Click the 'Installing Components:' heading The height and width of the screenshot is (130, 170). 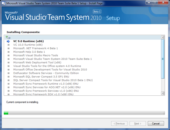(x=23, y=32)
